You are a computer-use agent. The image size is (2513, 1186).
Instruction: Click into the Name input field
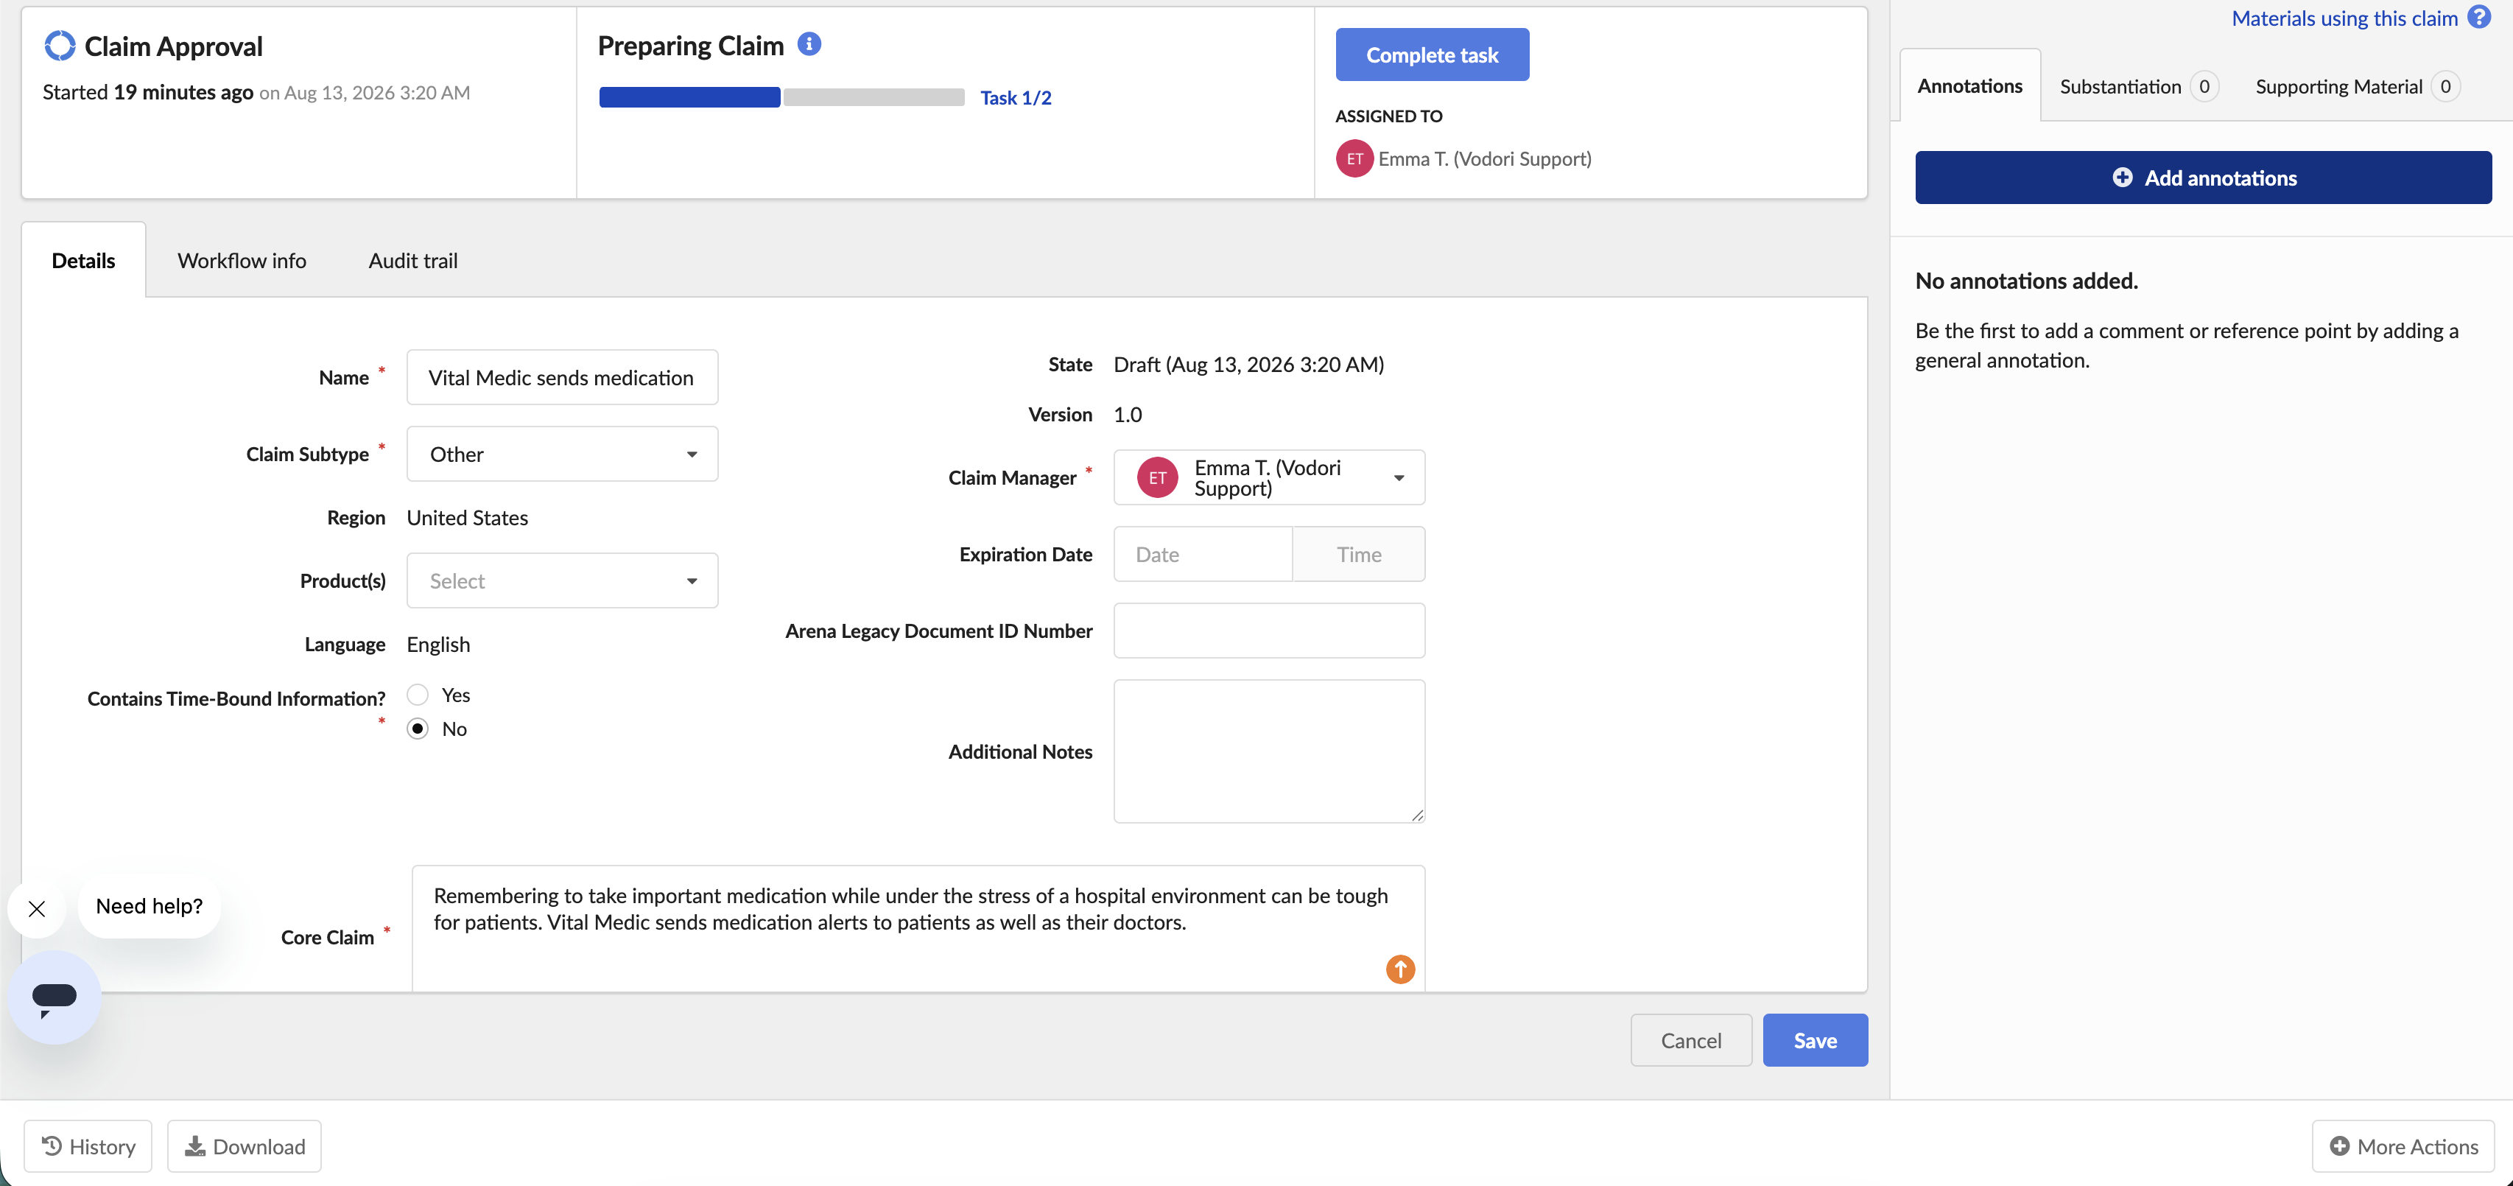tap(562, 377)
